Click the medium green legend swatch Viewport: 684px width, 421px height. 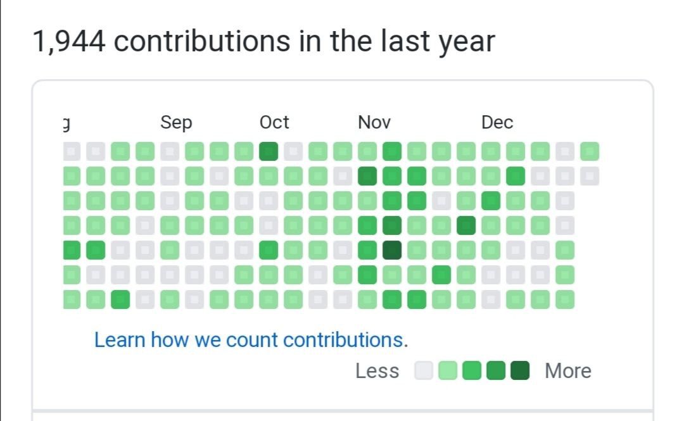[x=472, y=371]
